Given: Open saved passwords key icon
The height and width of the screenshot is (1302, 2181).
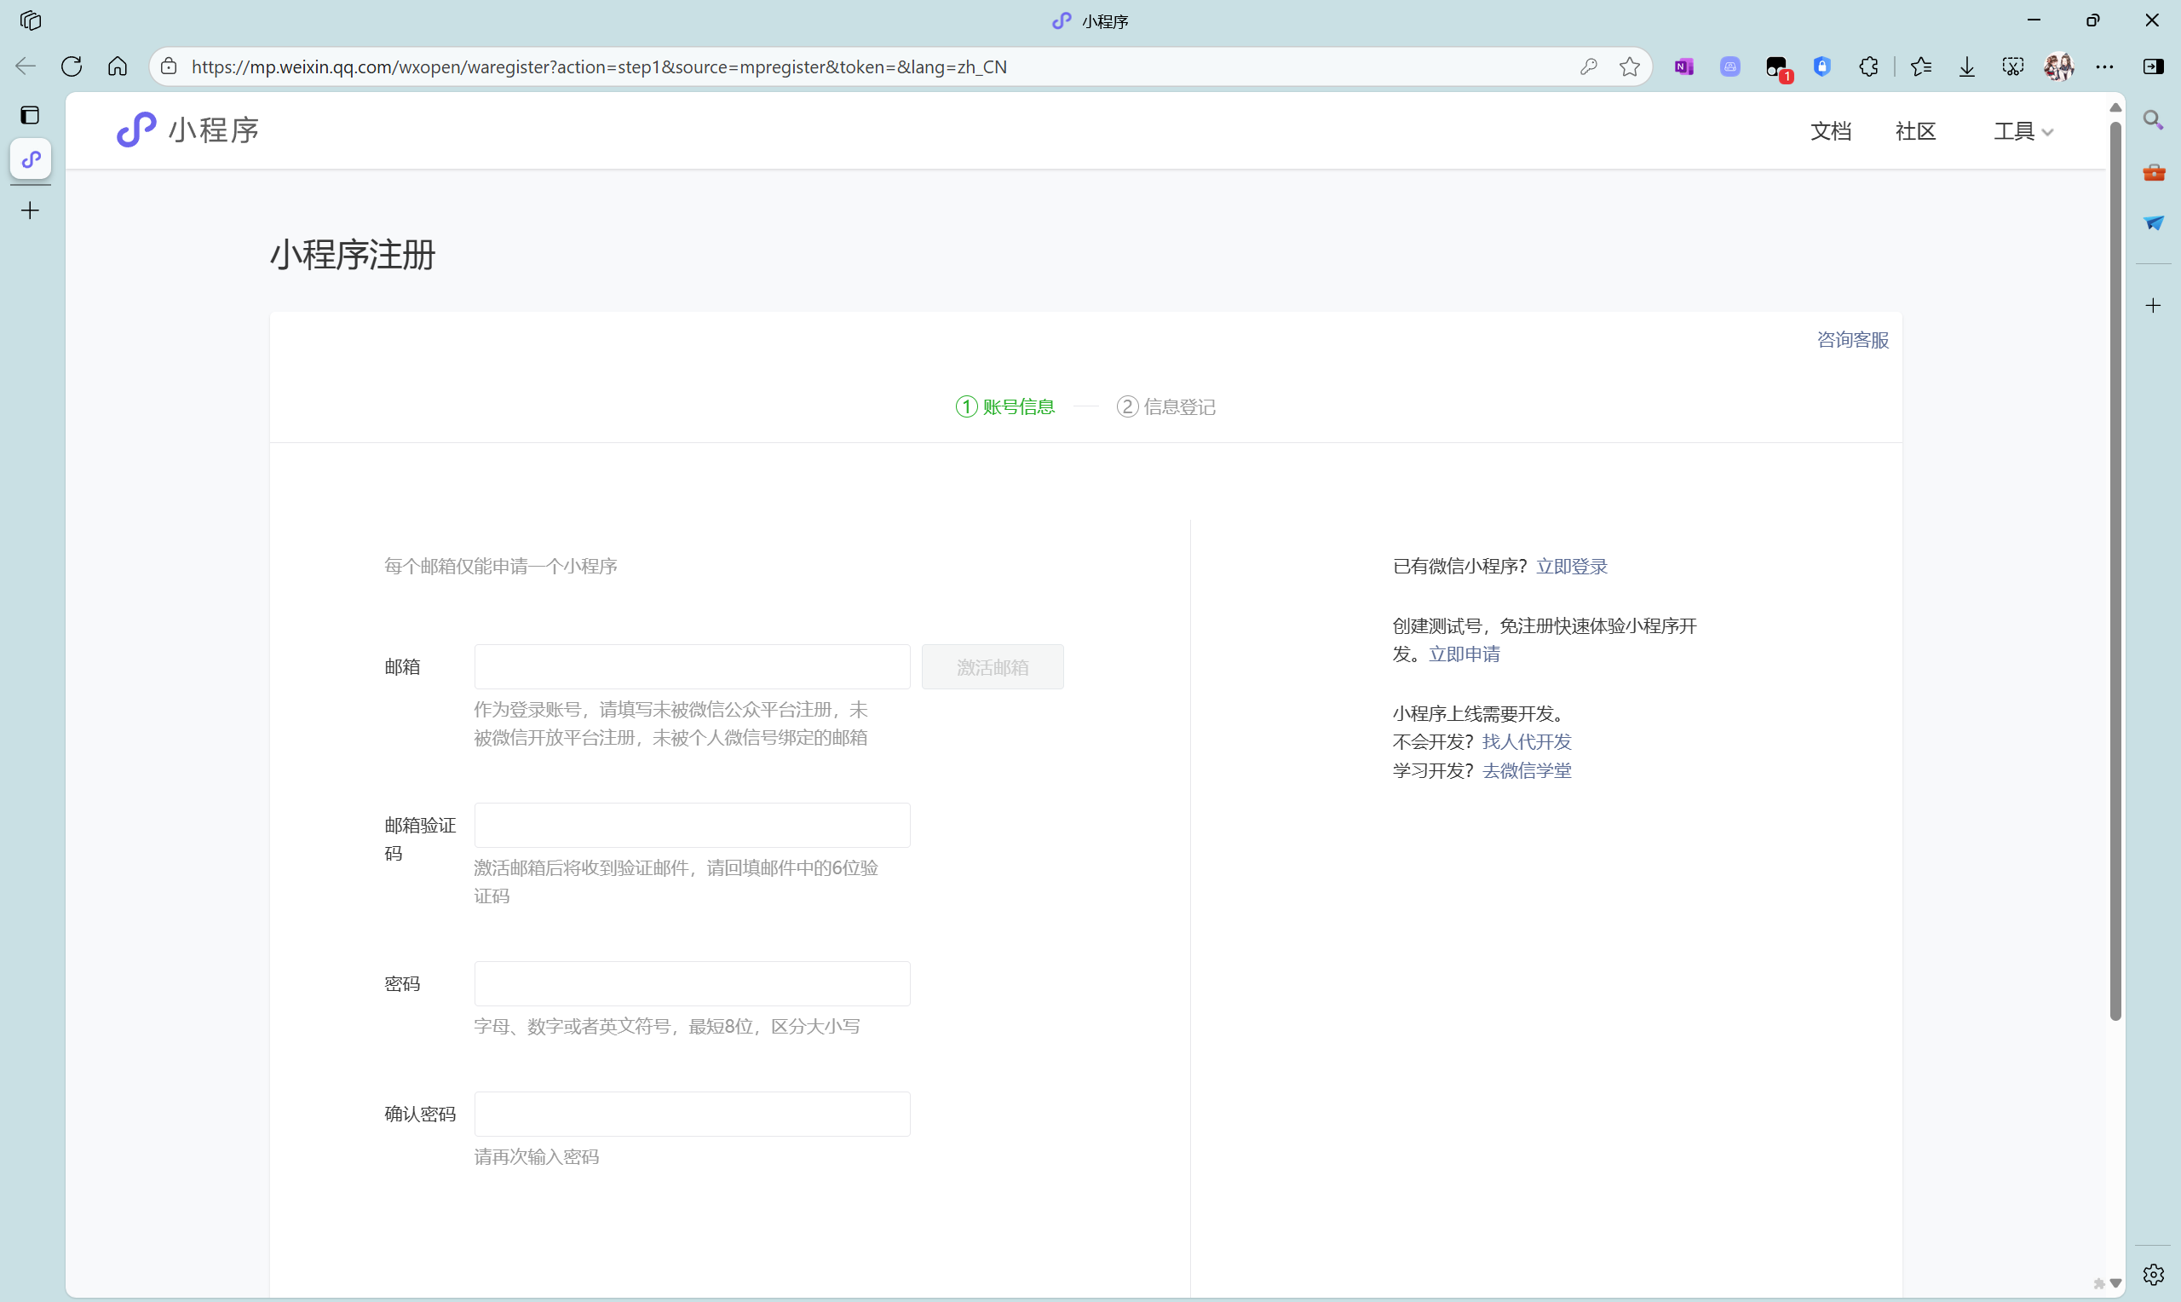Looking at the screenshot, I should (x=1588, y=66).
